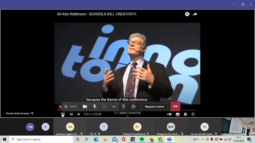This screenshot has height=143, width=255.
Task: Open WhatsApp from taskbar
Action: [x=151, y=139]
